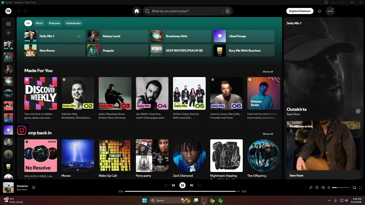The height and width of the screenshot is (205, 365).
Task: Open Google Chrome from the taskbar
Action: (212, 200)
